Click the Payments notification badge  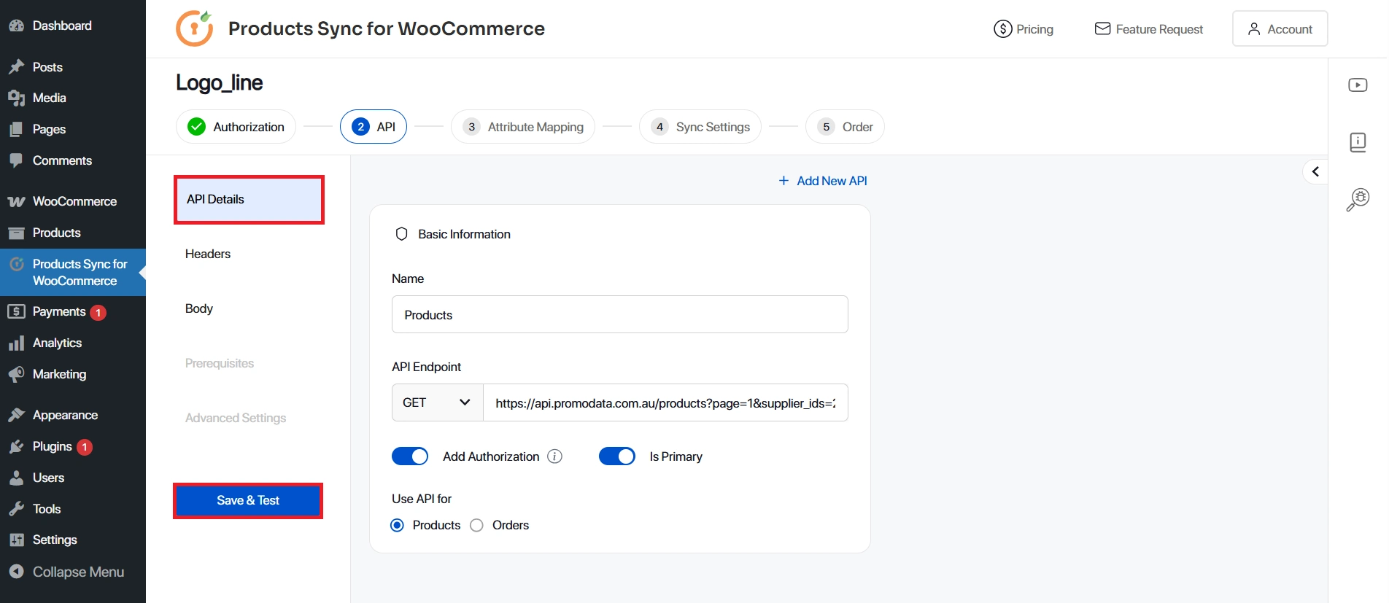[98, 313]
